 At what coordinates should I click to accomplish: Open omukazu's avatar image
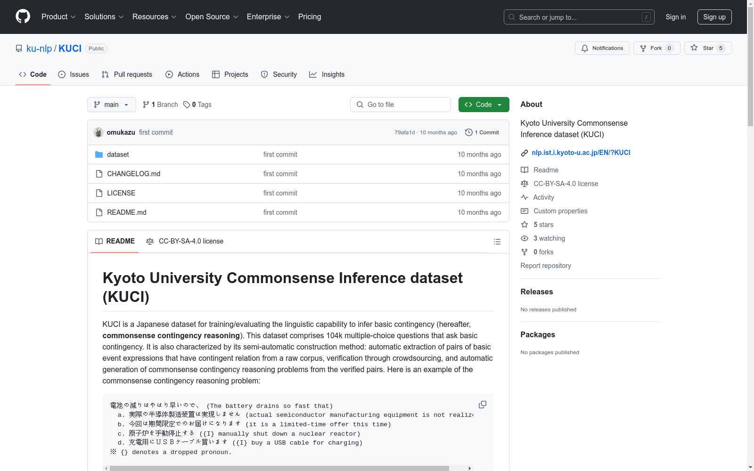[x=98, y=132]
